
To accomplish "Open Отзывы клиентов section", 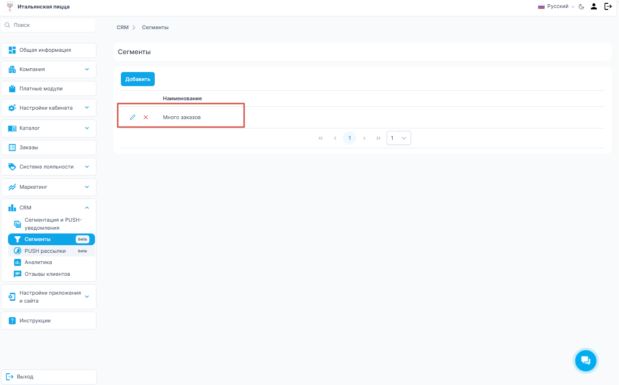I will [47, 274].
